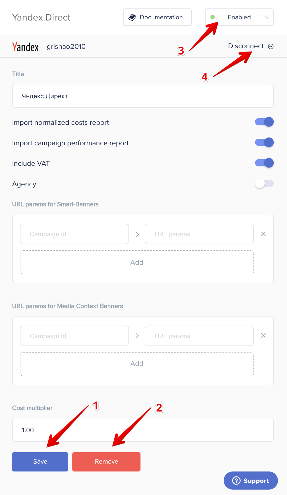Add a Media Context Banners params row
The height and width of the screenshot is (495, 287).
137,364
